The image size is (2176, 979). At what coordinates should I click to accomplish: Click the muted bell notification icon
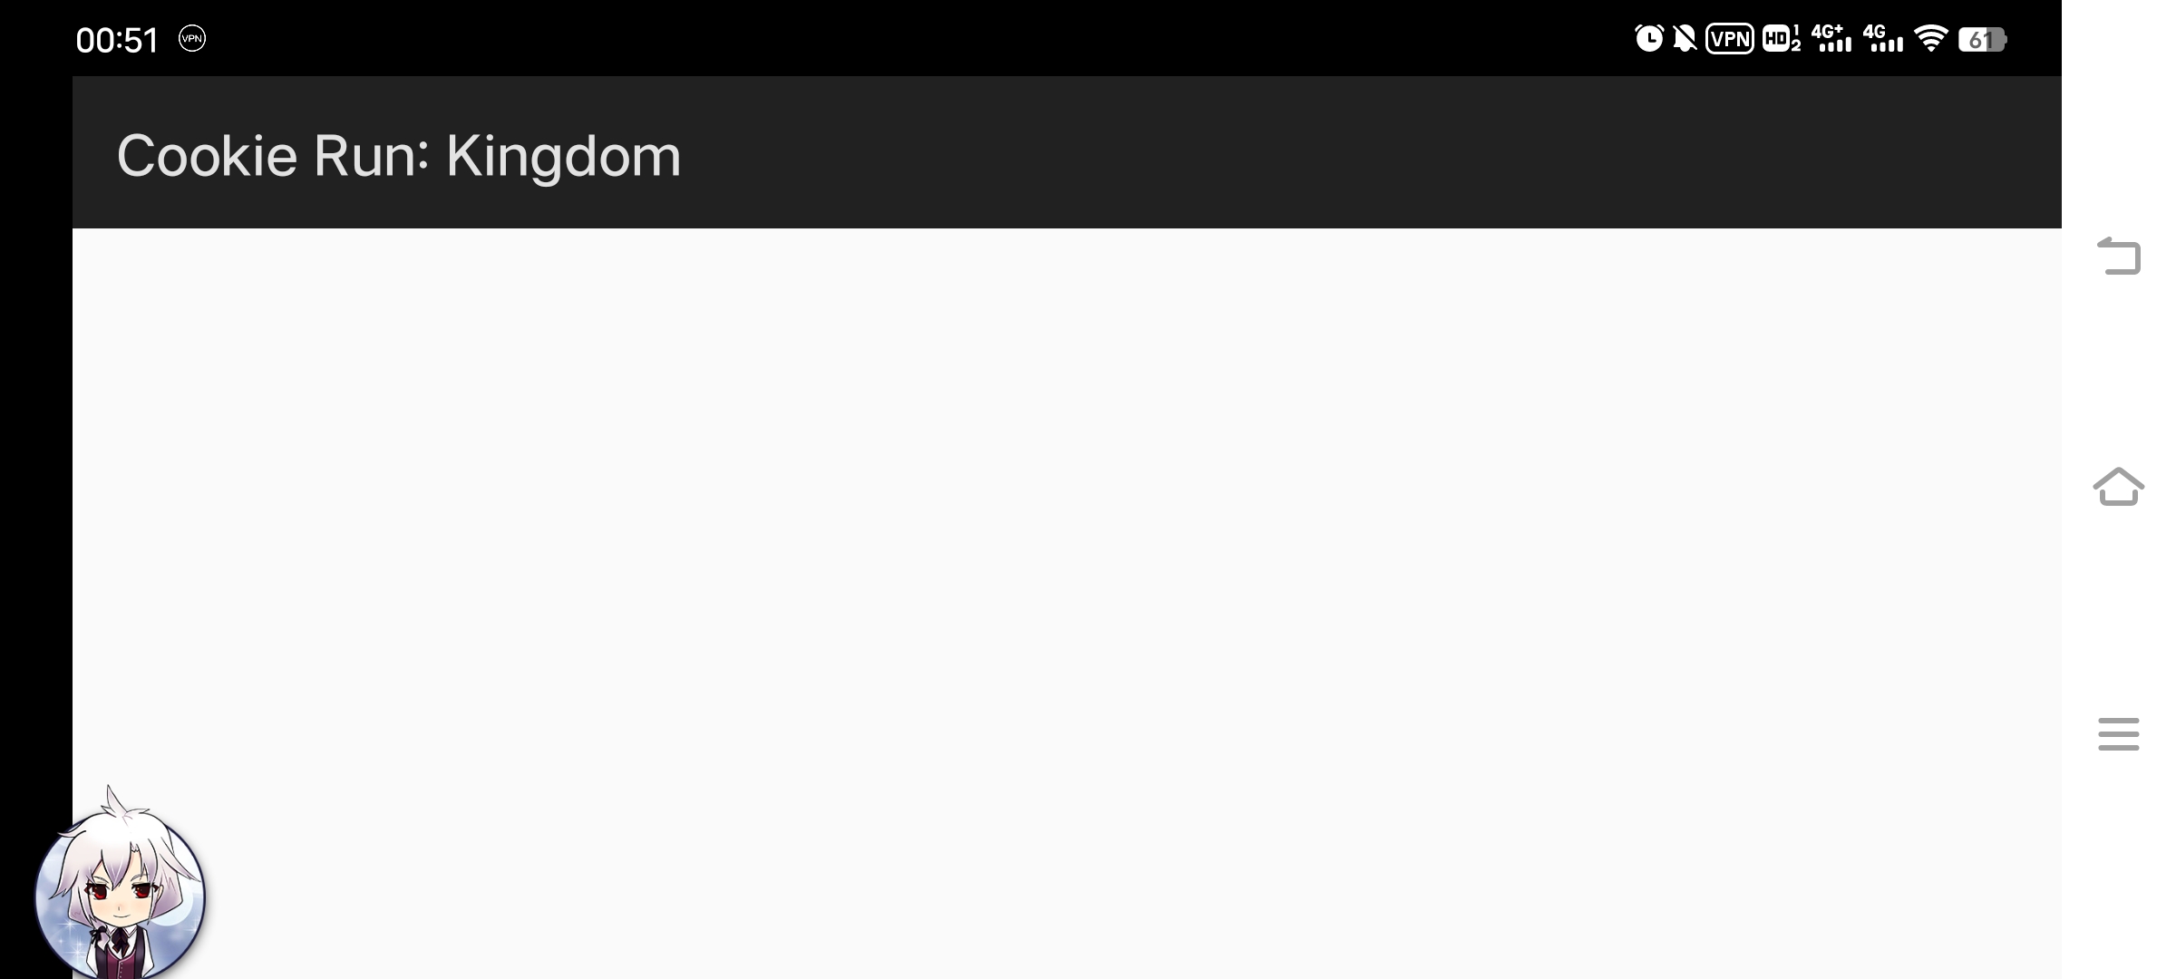(x=1685, y=39)
